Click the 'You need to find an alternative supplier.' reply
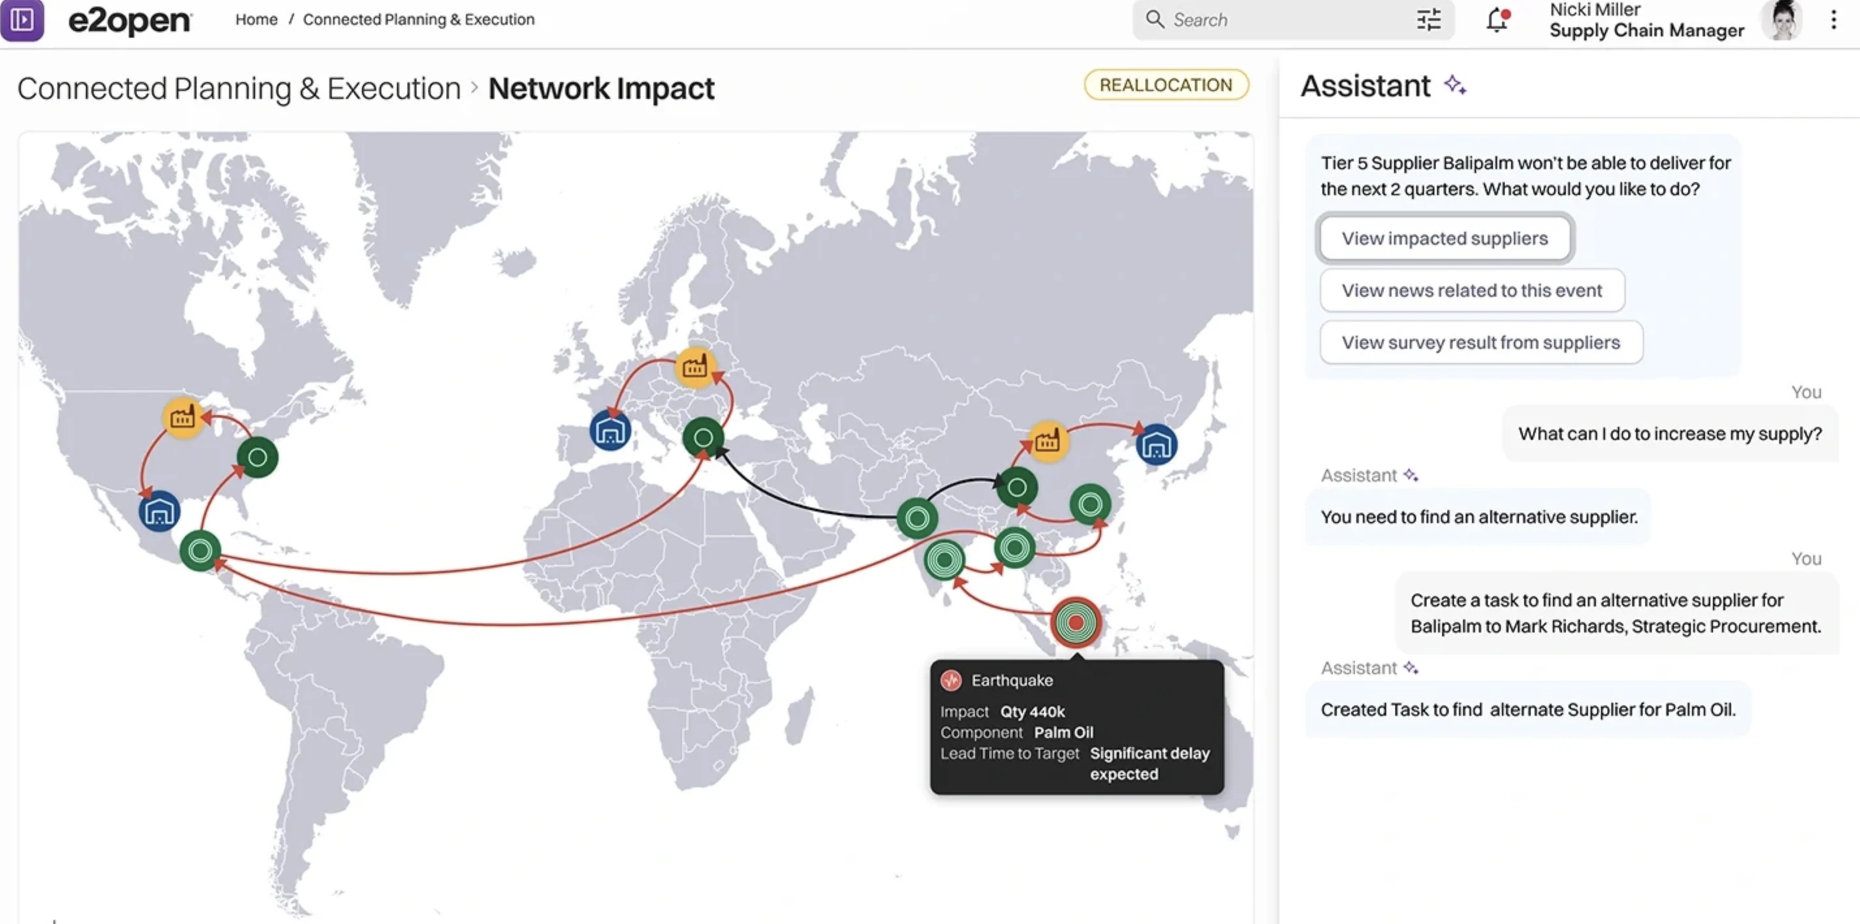 point(1479,517)
